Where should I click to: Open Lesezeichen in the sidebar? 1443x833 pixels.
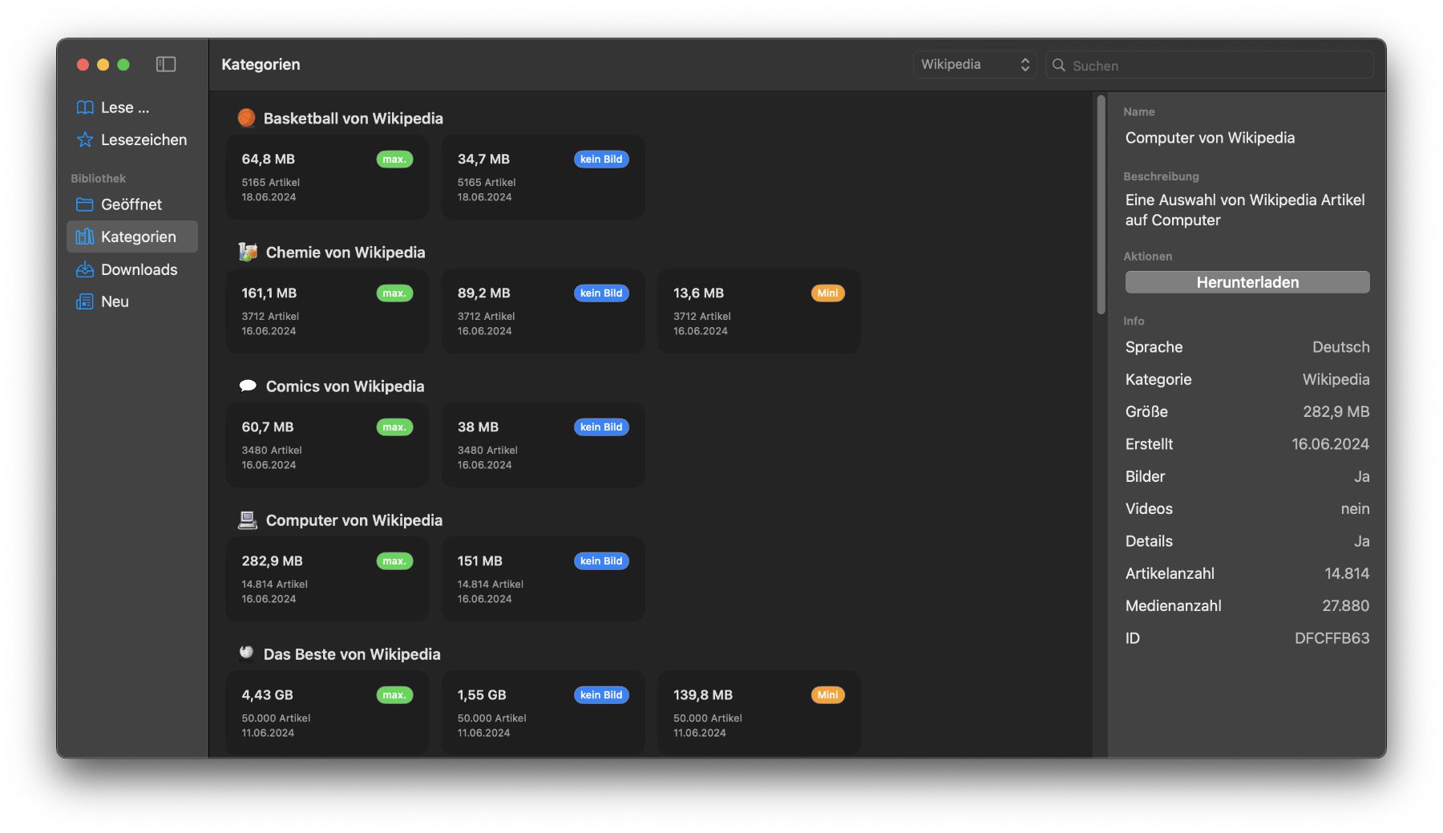click(x=132, y=140)
